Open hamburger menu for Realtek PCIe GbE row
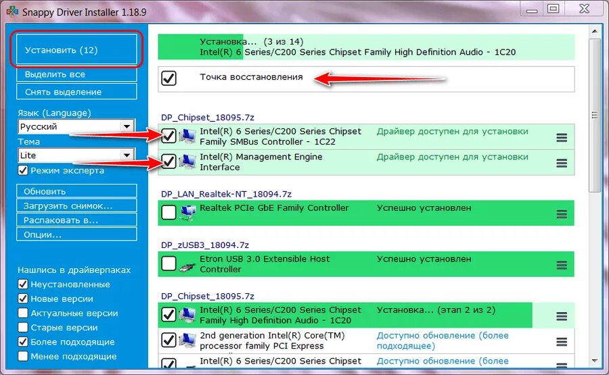This screenshot has height=375, width=609. [562, 214]
